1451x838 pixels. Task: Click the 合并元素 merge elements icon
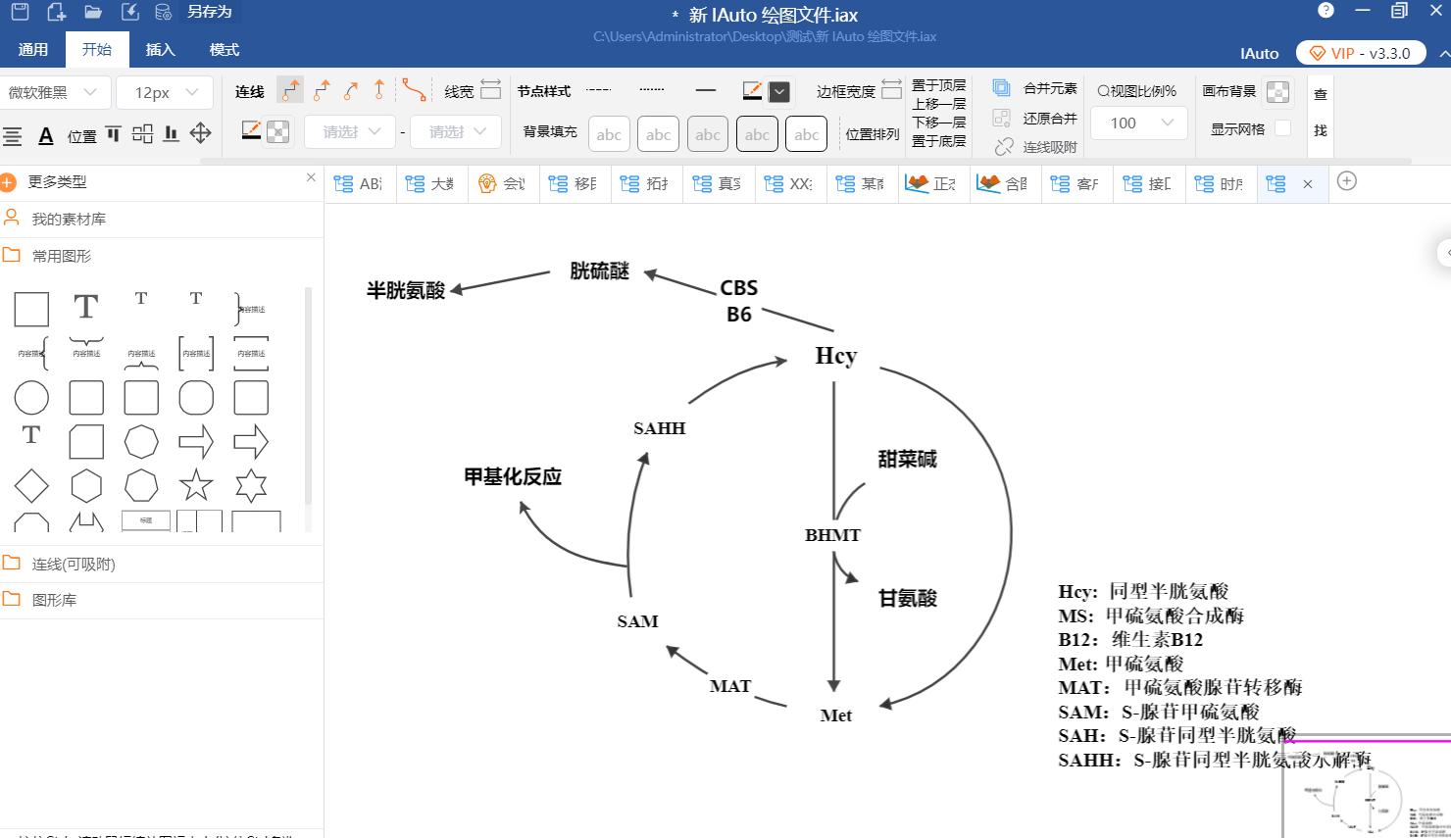1001,86
